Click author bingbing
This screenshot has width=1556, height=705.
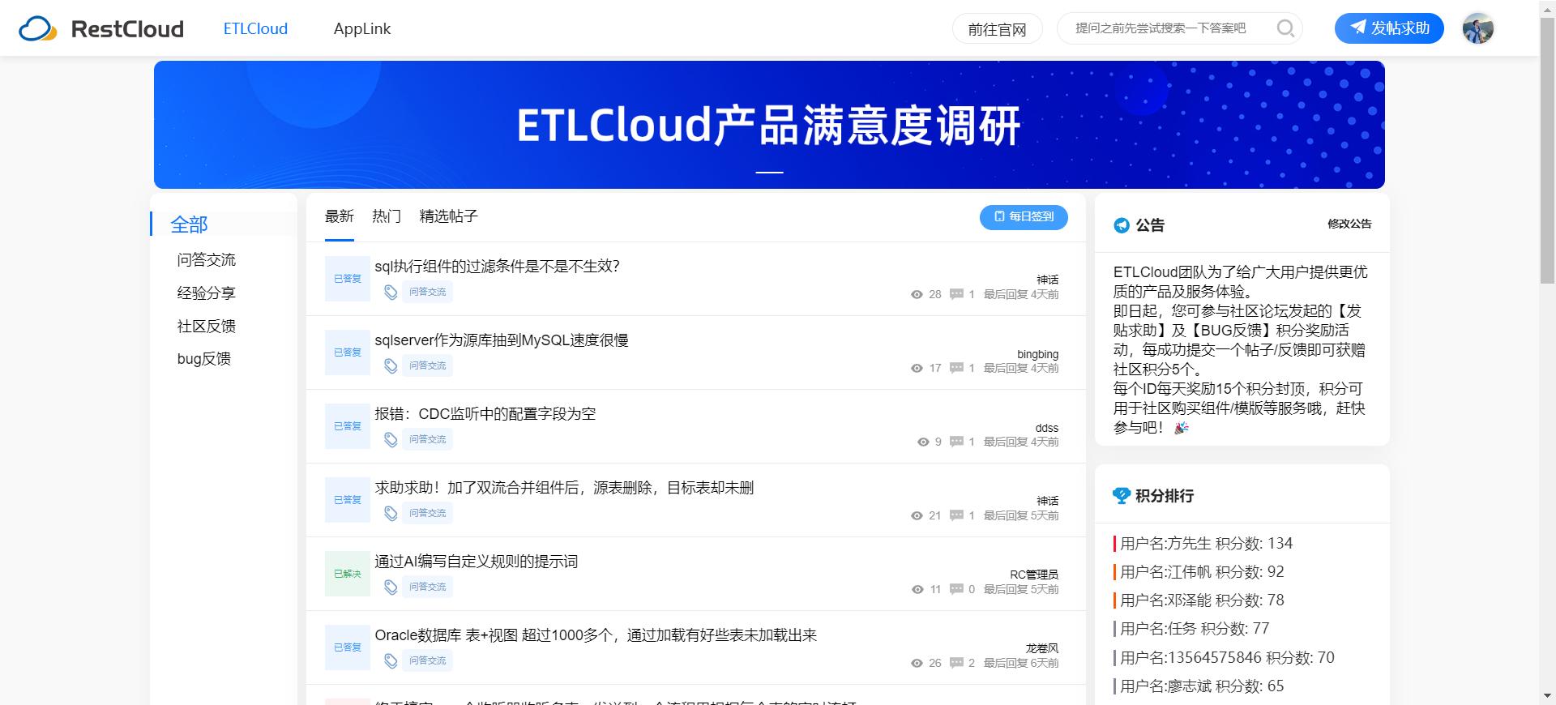(1037, 354)
